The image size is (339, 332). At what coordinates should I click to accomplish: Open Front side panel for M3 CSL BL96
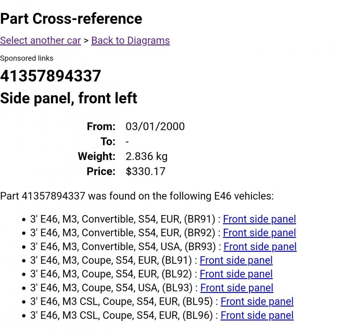(257, 315)
